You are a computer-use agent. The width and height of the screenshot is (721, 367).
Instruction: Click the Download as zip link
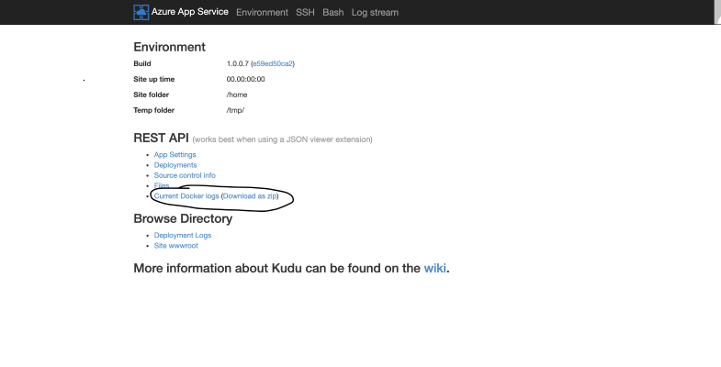(x=250, y=196)
